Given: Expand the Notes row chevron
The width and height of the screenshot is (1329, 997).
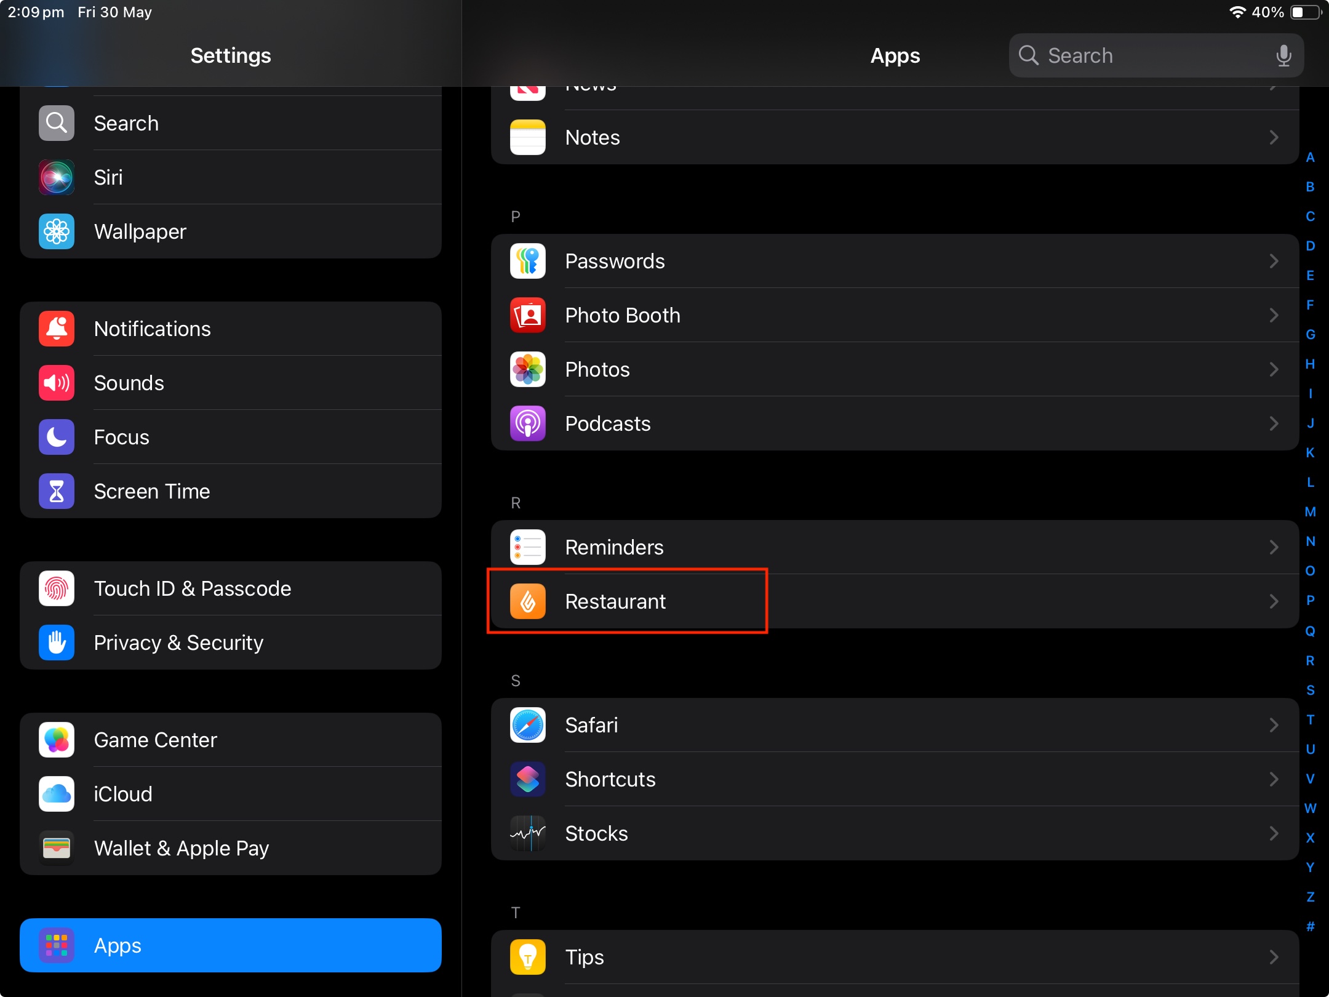Looking at the screenshot, I should point(1274,137).
